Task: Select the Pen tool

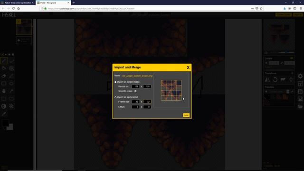Action: click(x=4, y=61)
